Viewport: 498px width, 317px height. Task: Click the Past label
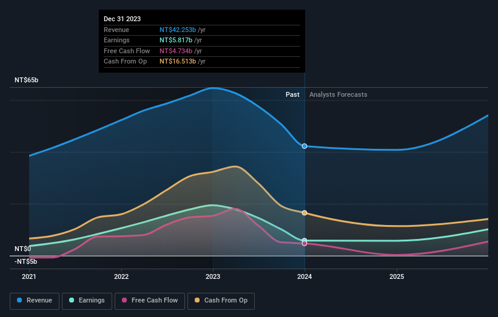point(292,95)
